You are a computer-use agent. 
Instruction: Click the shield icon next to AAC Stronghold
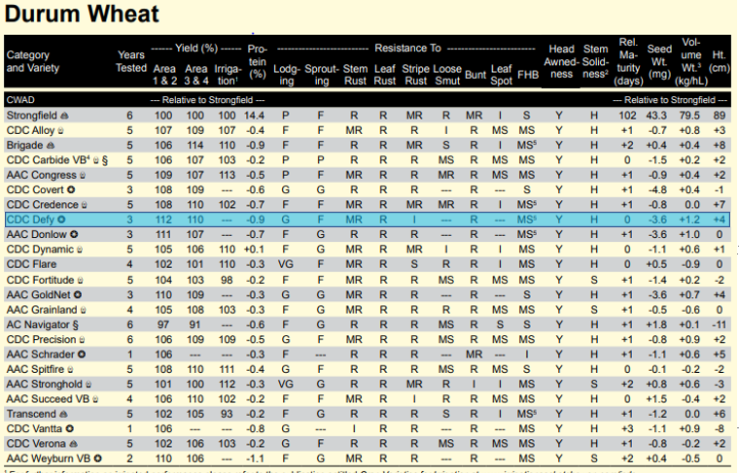[x=88, y=385]
